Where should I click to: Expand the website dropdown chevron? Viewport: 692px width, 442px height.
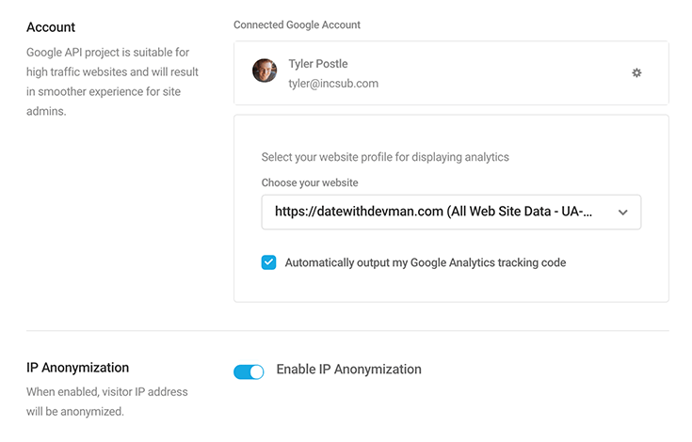(x=622, y=213)
